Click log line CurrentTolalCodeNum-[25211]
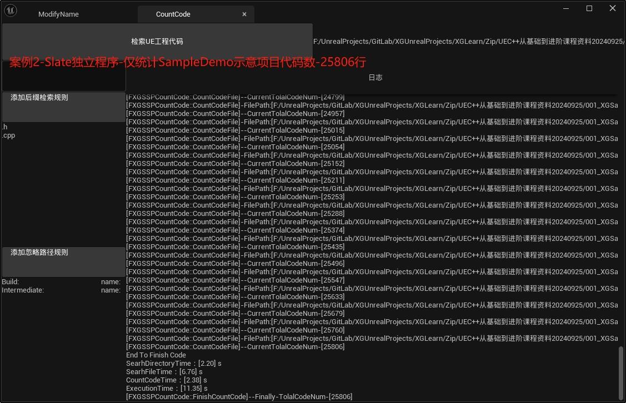 point(236,180)
